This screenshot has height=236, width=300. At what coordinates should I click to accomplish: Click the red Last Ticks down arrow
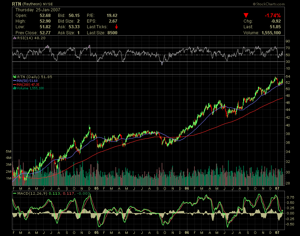coord(116,27)
